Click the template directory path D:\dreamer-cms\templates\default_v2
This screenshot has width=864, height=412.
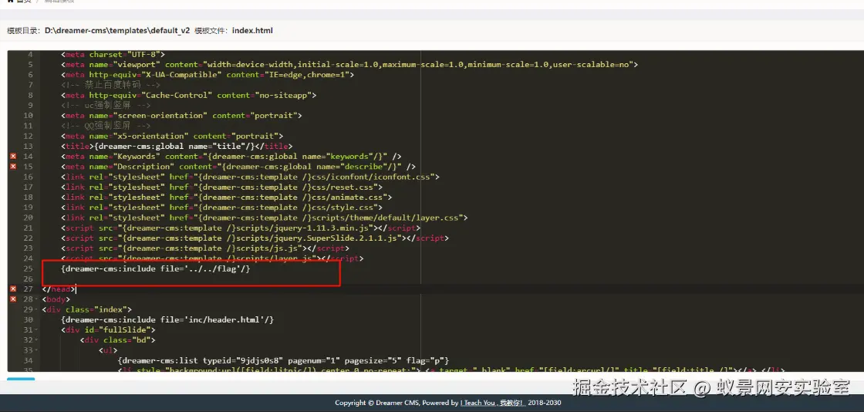(x=117, y=31)
